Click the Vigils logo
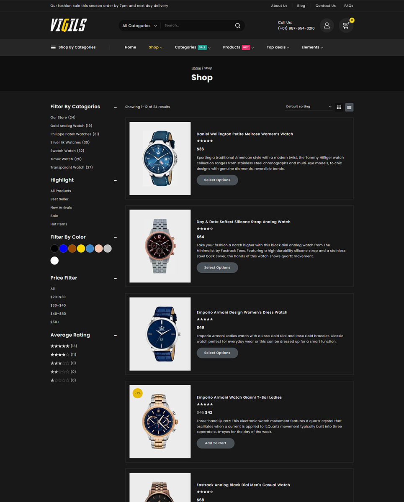 tap(68, 25)
